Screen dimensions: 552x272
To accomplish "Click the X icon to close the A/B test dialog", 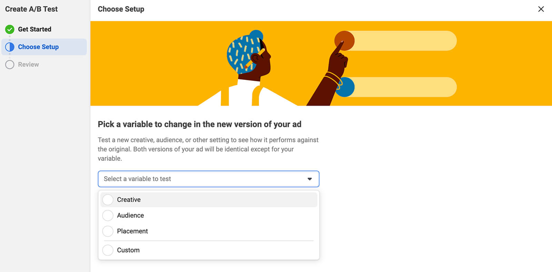I will coord(541,9).
